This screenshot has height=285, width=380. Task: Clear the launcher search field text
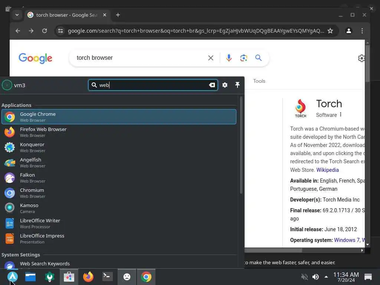tap(212, 85)
